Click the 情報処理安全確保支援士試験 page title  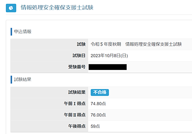pos(57,8)
